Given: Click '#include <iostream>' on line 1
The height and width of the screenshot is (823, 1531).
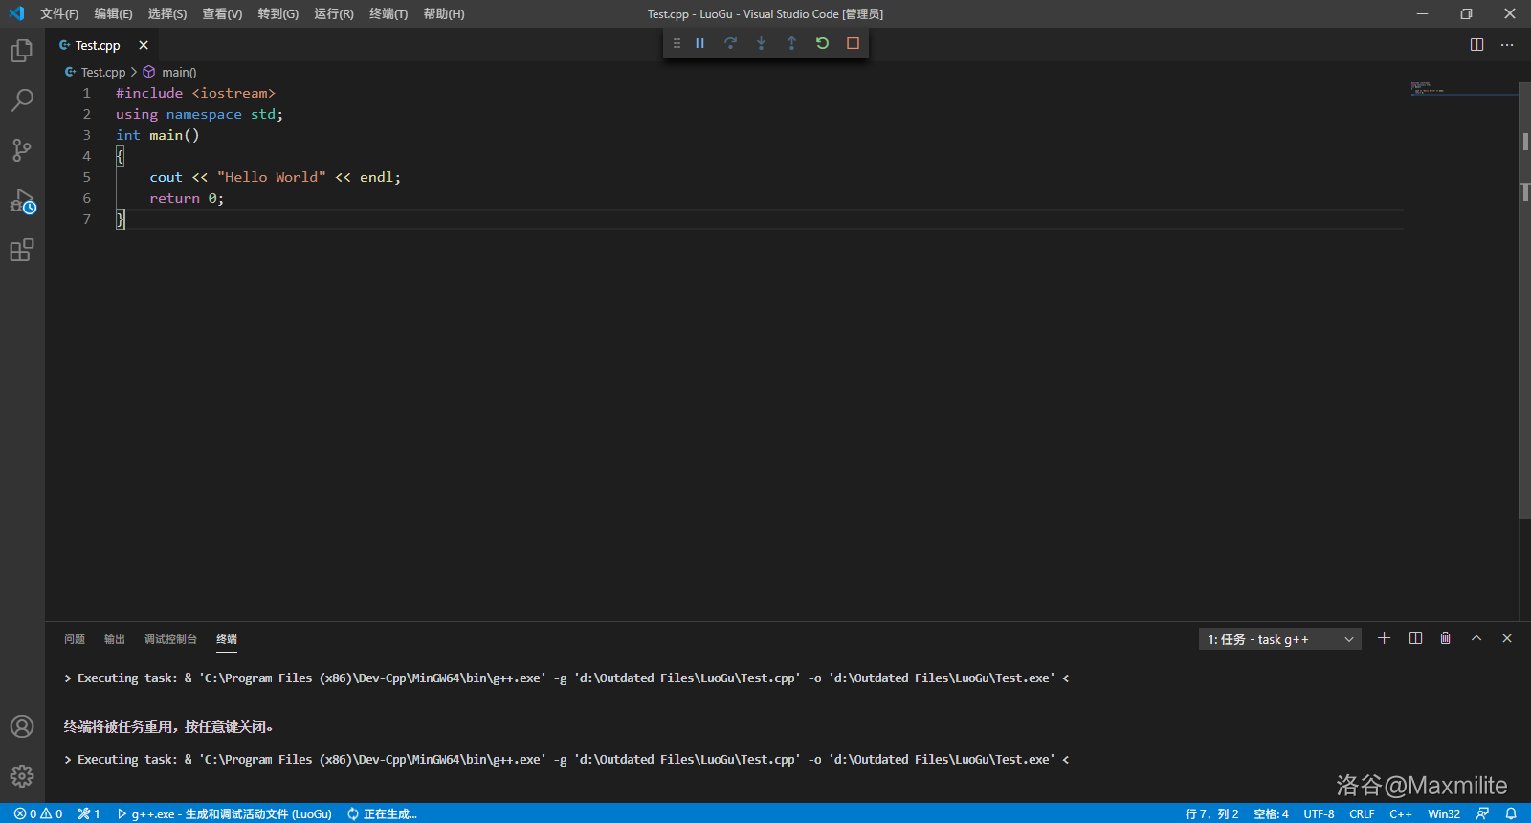Looking at the screenshot, I should click(x=195, y=93).
